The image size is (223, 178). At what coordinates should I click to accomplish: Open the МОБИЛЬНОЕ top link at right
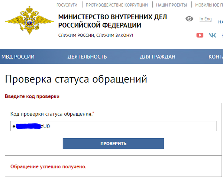(x=209, y=5)
